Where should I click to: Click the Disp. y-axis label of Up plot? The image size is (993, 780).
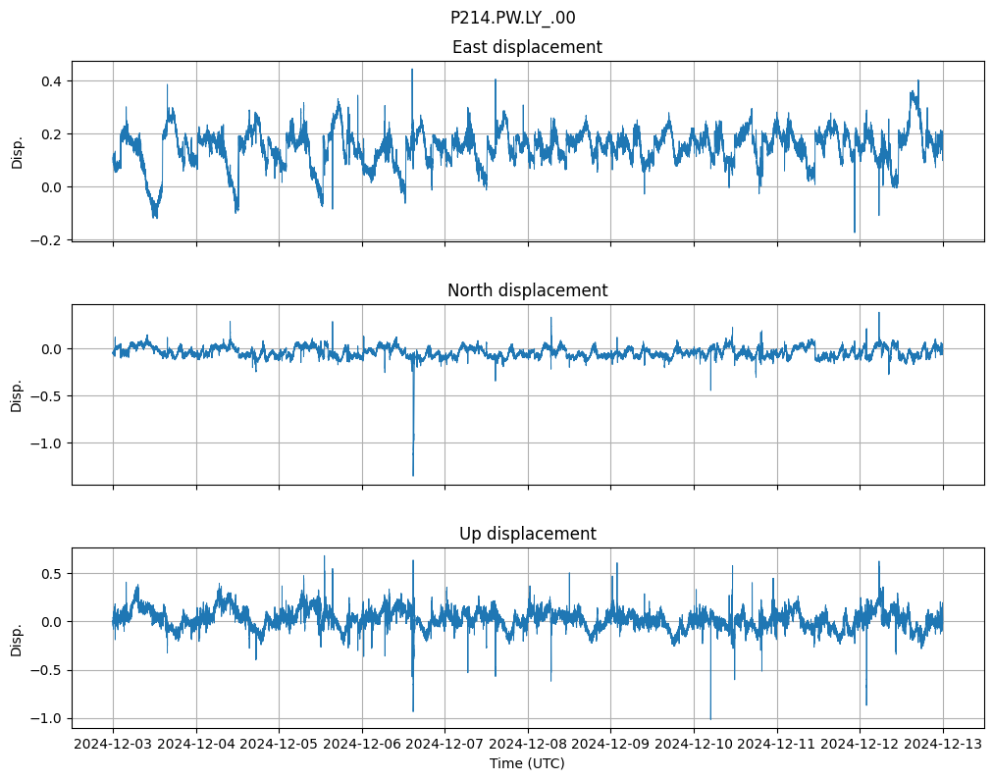17,639
